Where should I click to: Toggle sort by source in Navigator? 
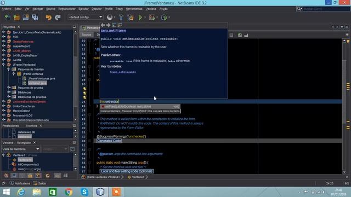coord(66,176)
